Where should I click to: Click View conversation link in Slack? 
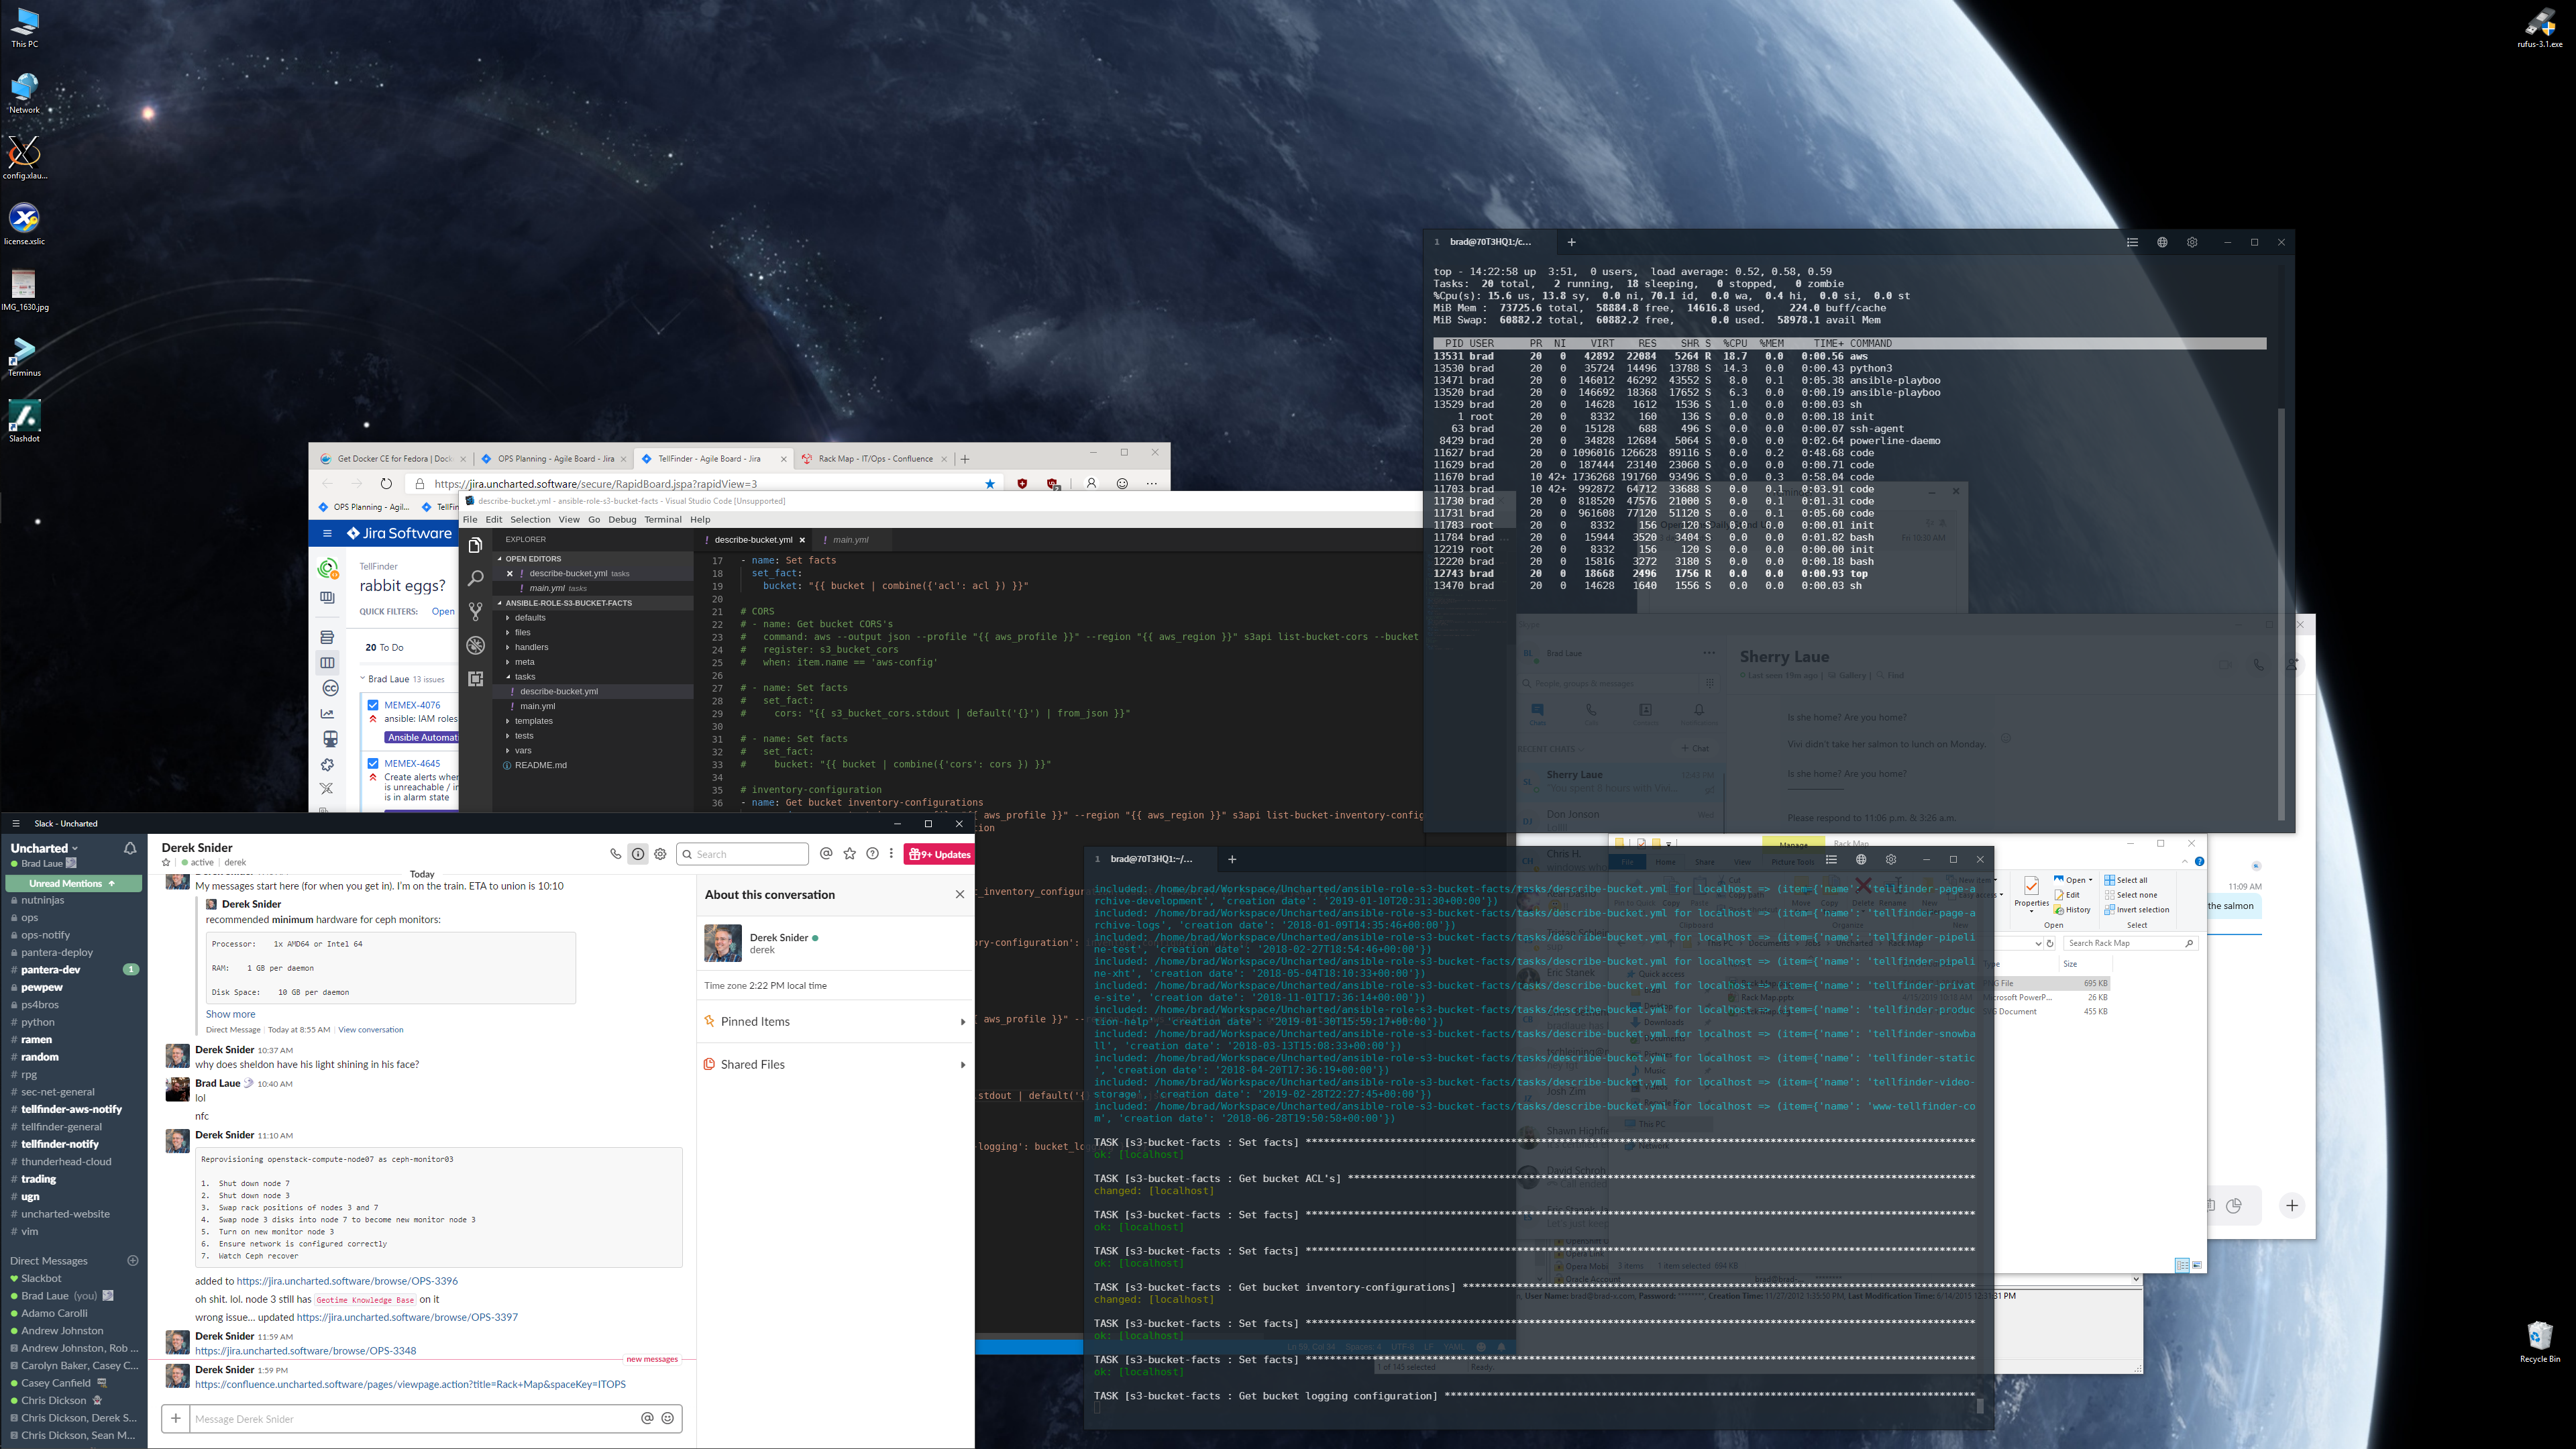coord(371,1029)
